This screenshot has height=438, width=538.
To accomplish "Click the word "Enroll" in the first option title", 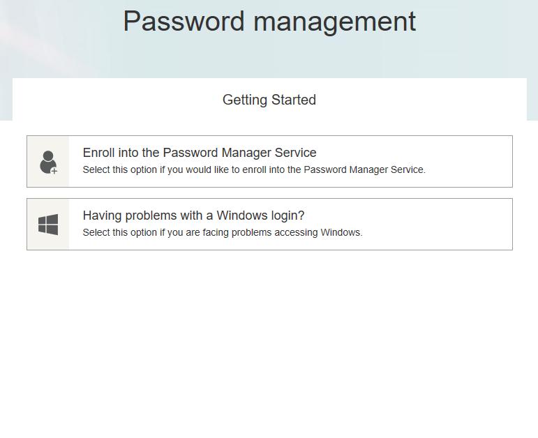I will 99,153.
